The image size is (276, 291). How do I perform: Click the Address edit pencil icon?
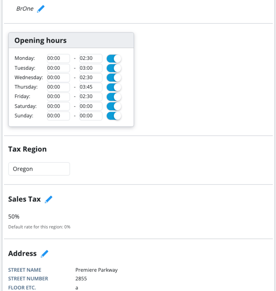[x=44, y=254]
